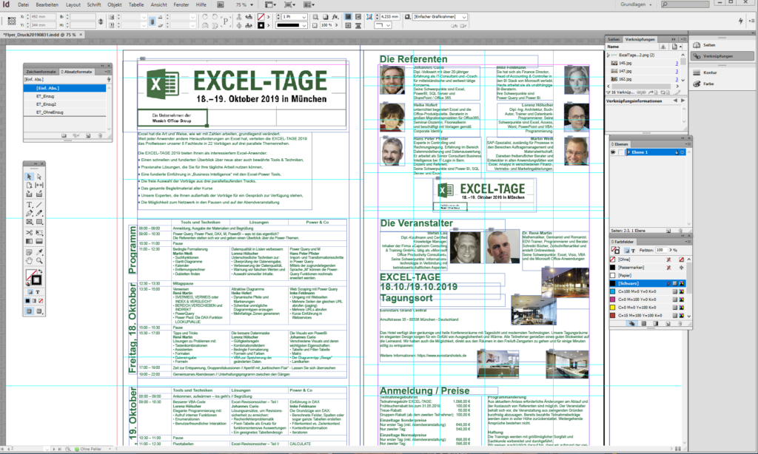This screenshot has width=758, height=454.
Task: Open the stroke weight 1 Pt dropdown
Action: click(302, 15)
